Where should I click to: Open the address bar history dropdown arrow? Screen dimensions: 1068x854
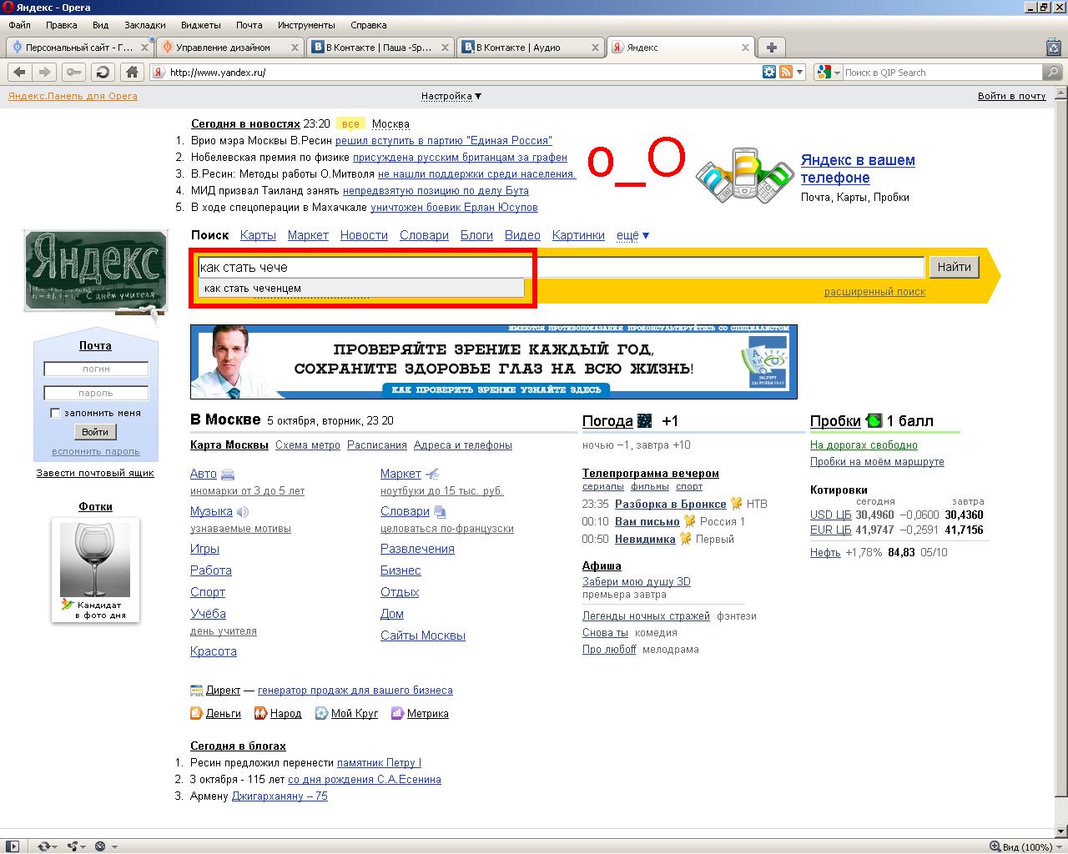click(799, 73)
